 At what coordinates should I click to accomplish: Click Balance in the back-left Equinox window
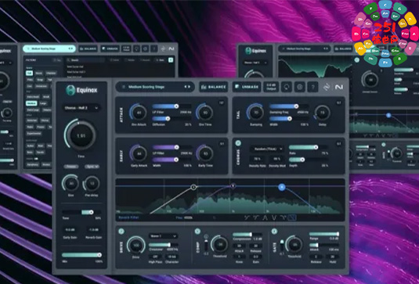click(88, 49)
